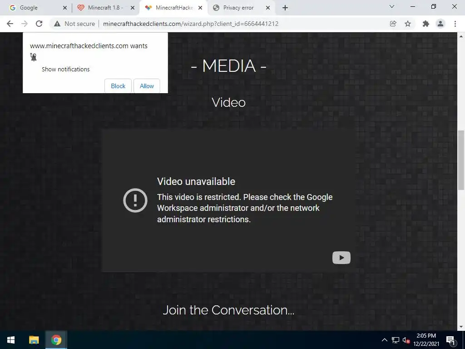Open the tab search chevron
Image resolution: width=465 pixels, height=349 pixels.
[x=392, y=6]
